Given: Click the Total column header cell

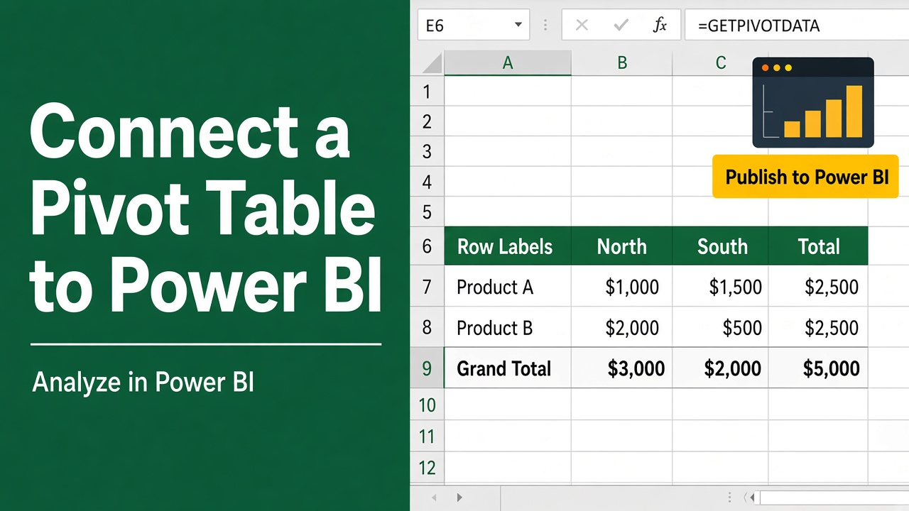Looking at the screenshot, I should [818, 246].
